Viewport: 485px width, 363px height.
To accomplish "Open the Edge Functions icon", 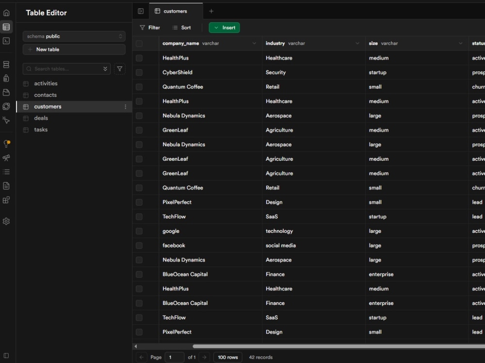I will pos(6,106).
